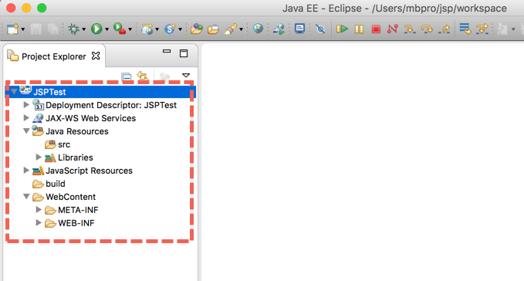Expand JAX-WS Web Services node
Image resolution: width=524 pixels, height=281 pixels.
tap(26, 118)
